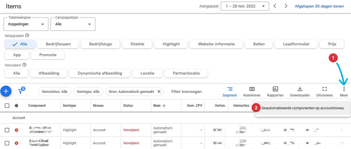Select the Dynamische afbeelding chip
Image resolution: width=351 pixels, height=149 pixels.
[100, 73]
